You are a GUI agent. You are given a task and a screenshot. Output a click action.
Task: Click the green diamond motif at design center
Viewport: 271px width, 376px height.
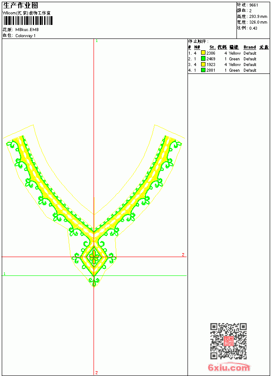[94, 258]
